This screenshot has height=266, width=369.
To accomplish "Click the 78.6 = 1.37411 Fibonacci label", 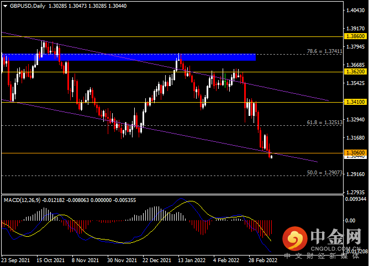I will [x=324, y=51].
